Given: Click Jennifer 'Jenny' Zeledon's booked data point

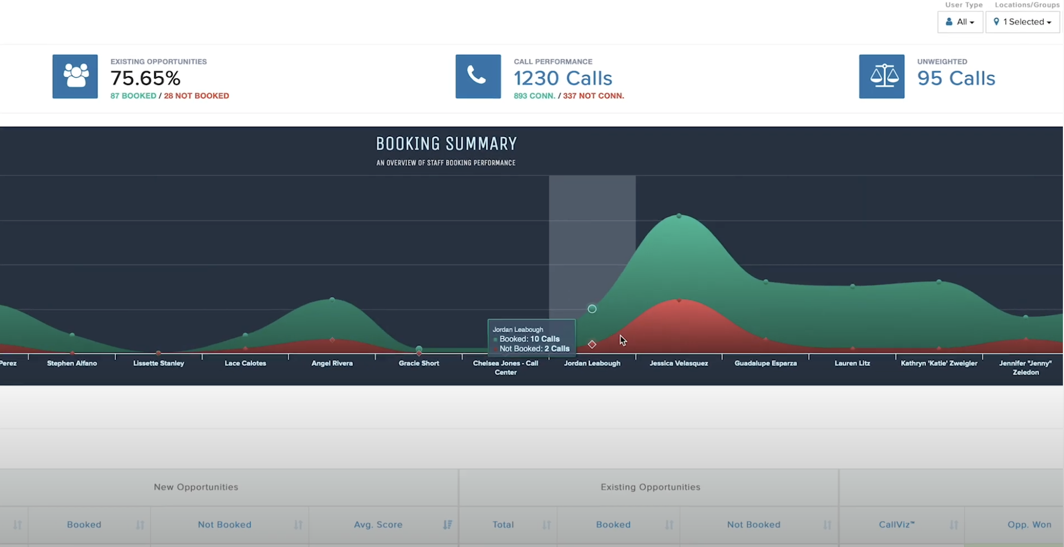Looking at the screenshot, I should [1026, 317].
